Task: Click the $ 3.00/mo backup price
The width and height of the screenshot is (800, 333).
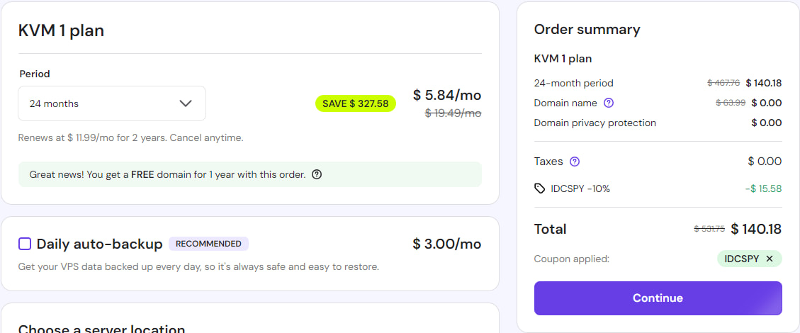Action: point(446,244)
